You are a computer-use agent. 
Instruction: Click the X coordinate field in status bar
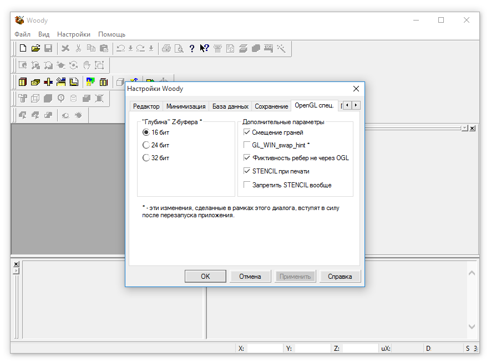tap(265, 348)
